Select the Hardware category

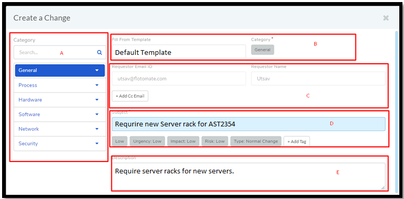pyautogui.click(x=60, y=100)
